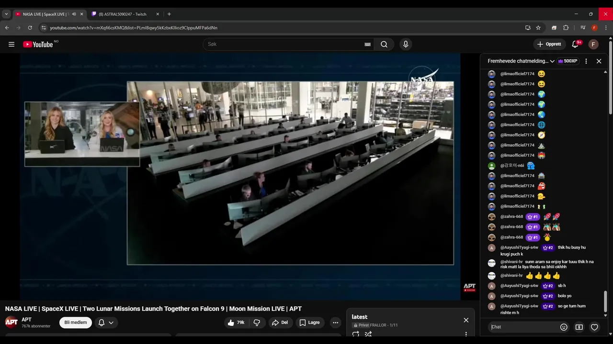Minimize the browser window

(x=576, y=14)
